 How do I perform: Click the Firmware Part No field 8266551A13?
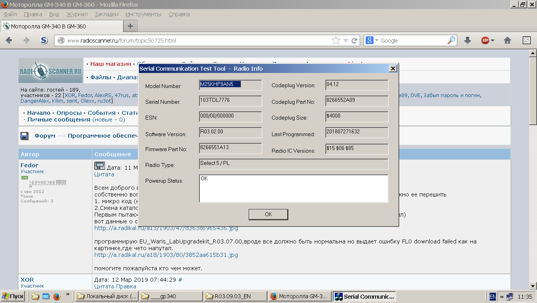[x=231, y=148]
